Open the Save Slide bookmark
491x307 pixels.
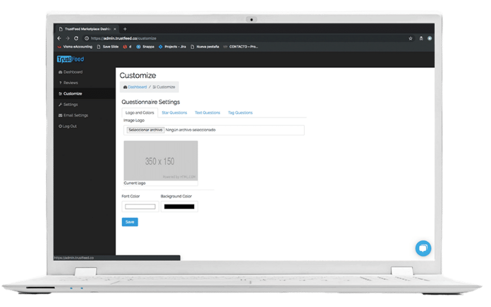(108, 47)
